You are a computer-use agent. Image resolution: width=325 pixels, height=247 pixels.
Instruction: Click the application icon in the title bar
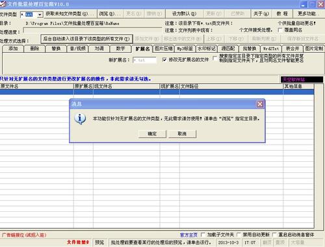pos(3,4)
